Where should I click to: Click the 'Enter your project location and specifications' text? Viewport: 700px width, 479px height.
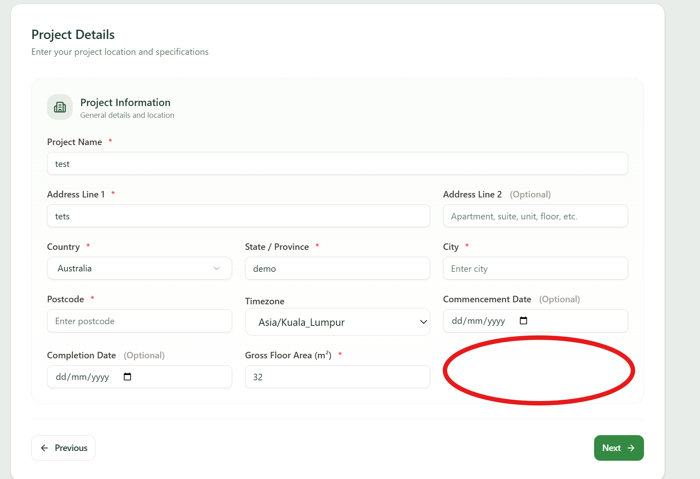tap(120, 52)
